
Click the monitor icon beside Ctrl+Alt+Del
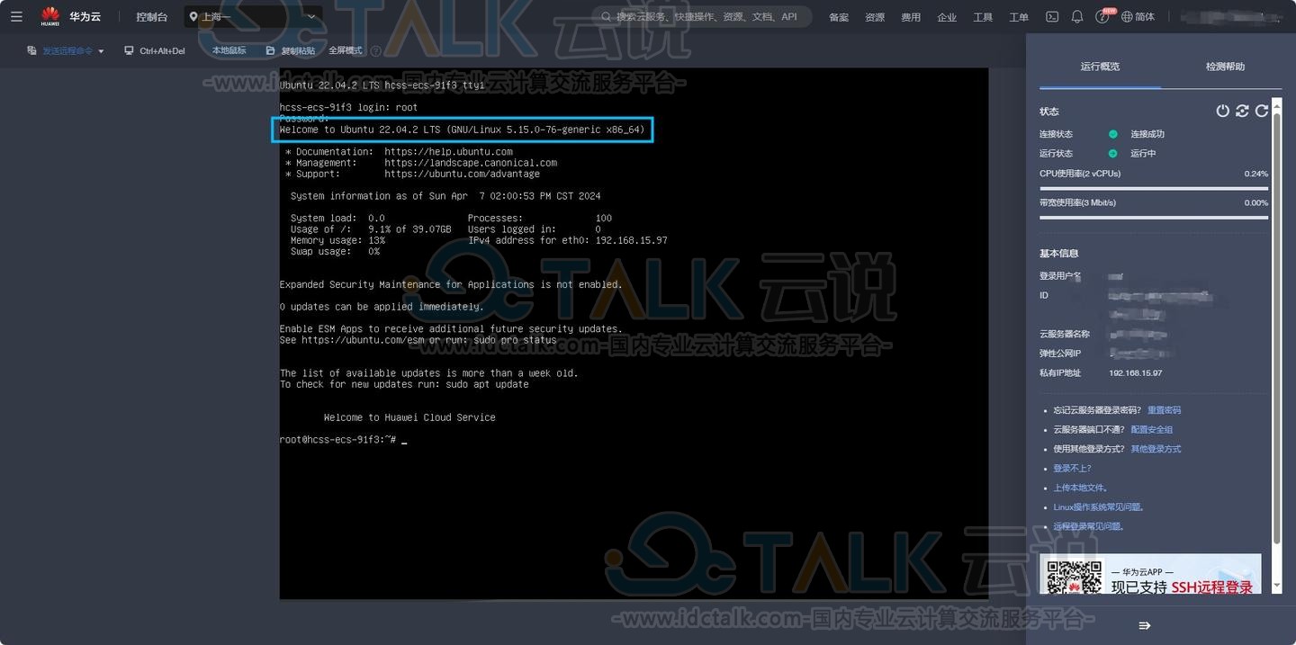130,51
